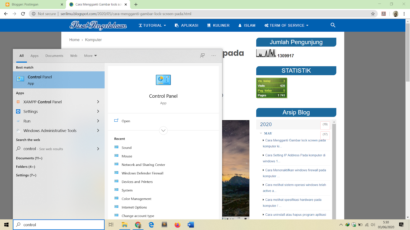
Task: Open Microsoft Word from taskbar
Action: [x=191, y=225]
